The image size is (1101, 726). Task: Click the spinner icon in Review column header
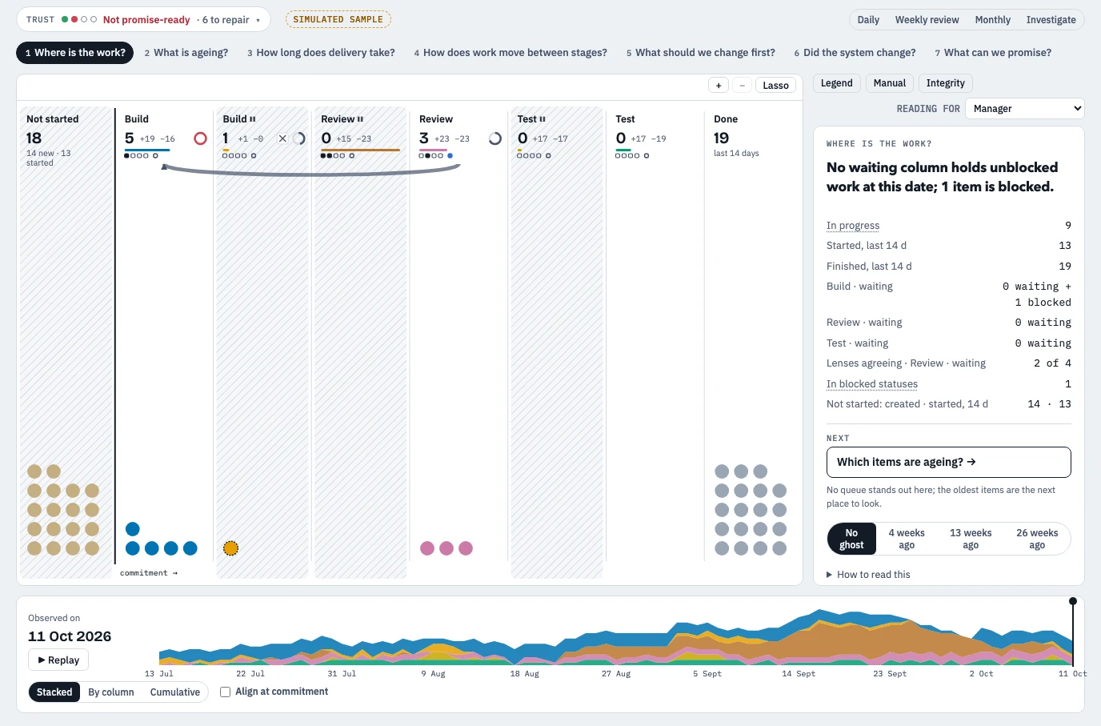coord(495,138)
